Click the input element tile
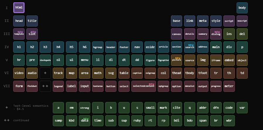263x130 pixels. click(x=84, y=86)
